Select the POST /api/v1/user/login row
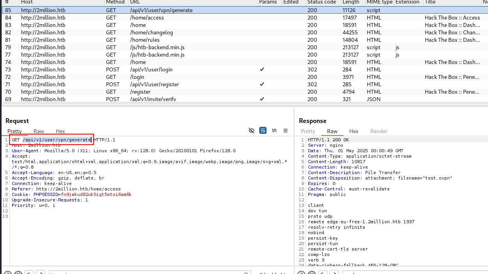 click(x=245, y=69)
